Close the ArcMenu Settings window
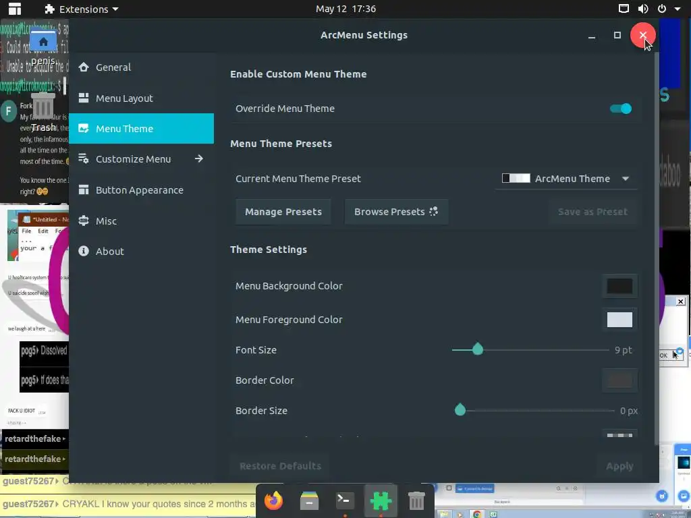This screenshot has height=518, width=691. [643, 35]
